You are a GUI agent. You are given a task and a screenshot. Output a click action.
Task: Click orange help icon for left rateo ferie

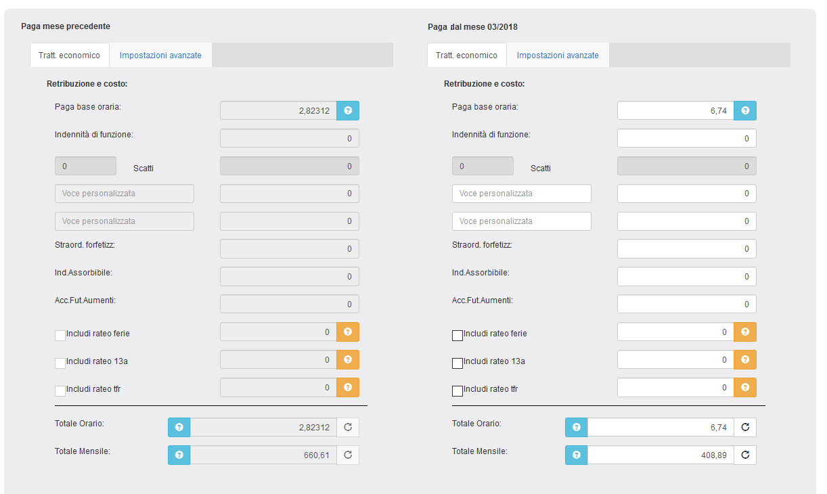tap(348, 332)
